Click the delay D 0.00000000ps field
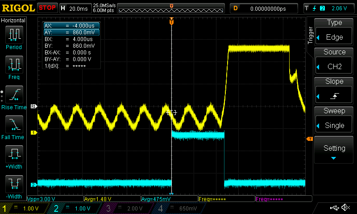The image size is (357, 214). pos(264,8)
